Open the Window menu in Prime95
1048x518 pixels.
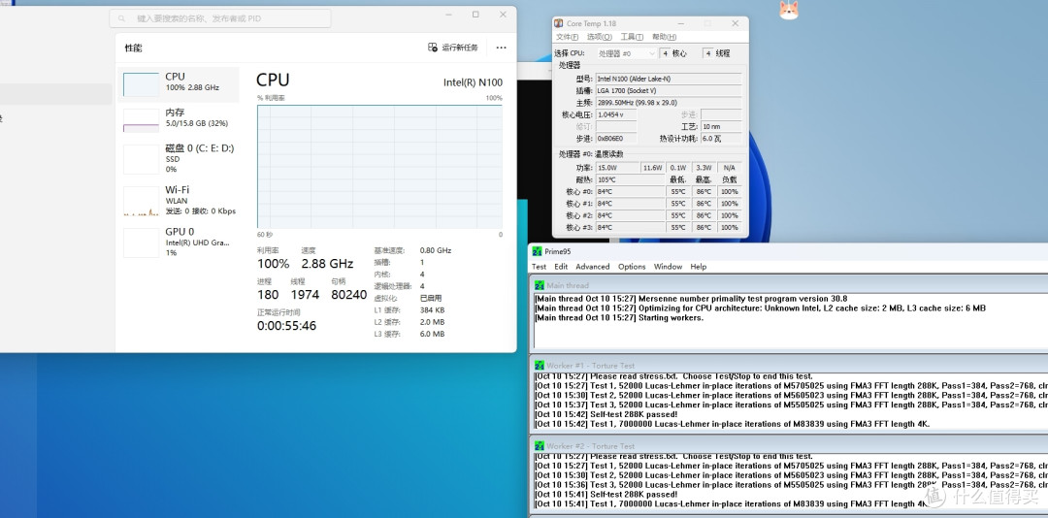pyautogui.click(x=668, y=267)
